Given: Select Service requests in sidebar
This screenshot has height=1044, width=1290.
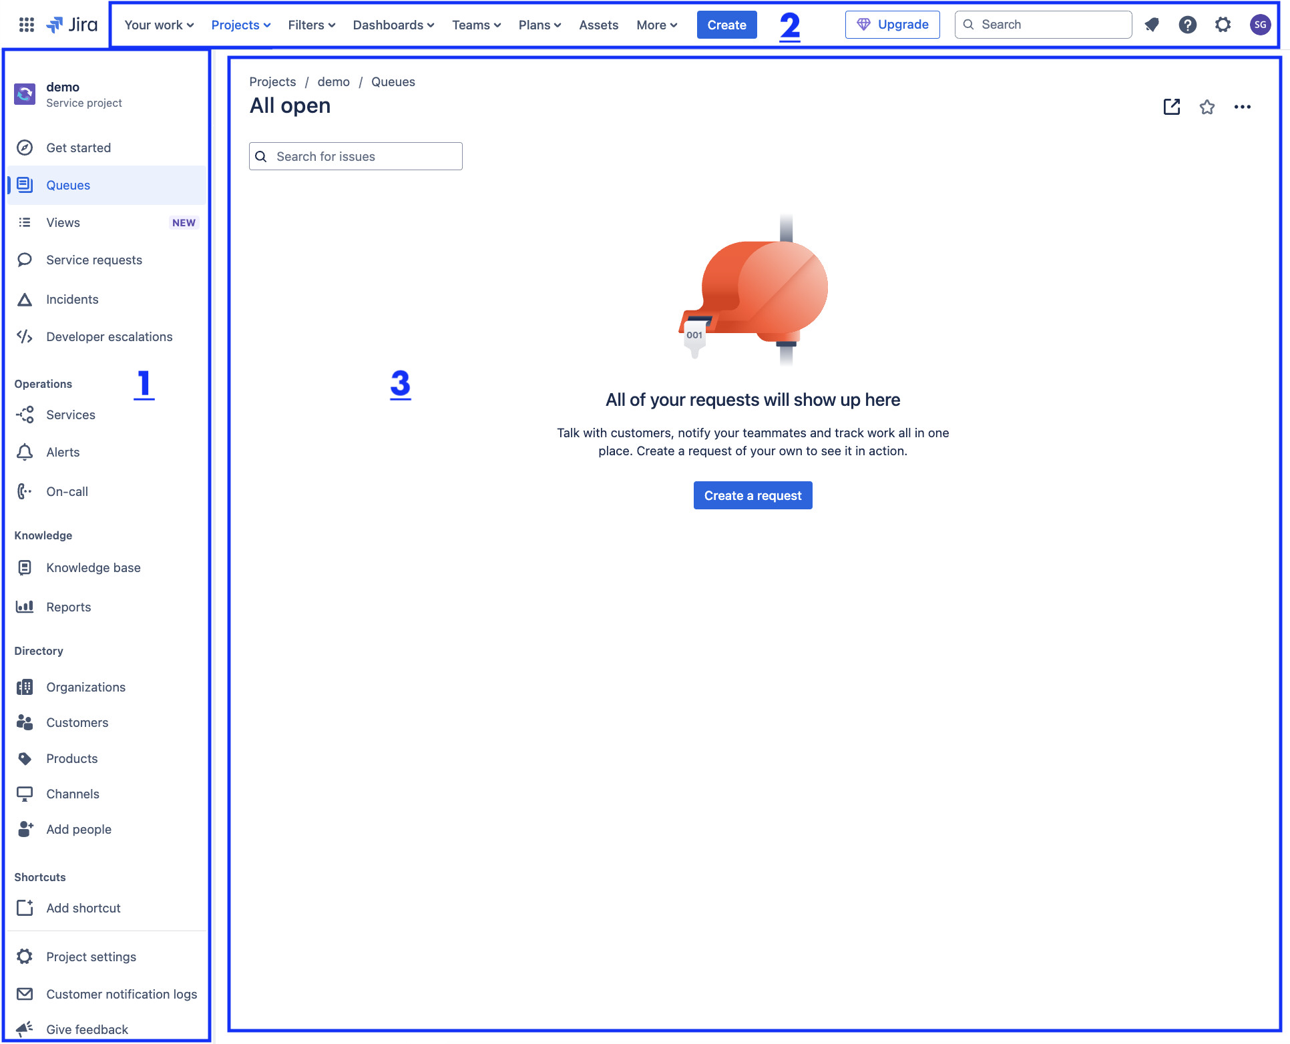Looking at the screenshot, I should point(107,260).
